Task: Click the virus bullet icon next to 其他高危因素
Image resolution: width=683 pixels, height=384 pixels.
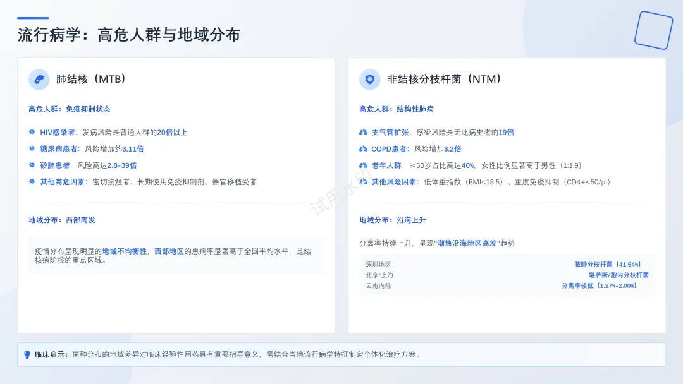Action: [x=32, y=182]
